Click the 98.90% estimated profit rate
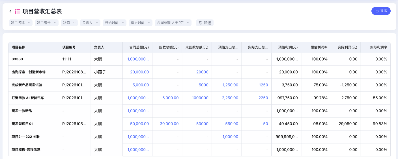 point(320,124)
